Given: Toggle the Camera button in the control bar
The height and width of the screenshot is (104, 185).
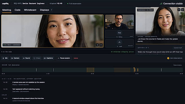Looking at the screenshot, I should click(15, 58).
